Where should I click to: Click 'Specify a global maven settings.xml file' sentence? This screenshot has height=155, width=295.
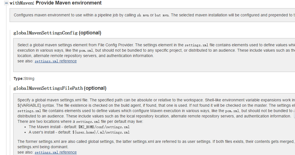click(x=52, y=100)
